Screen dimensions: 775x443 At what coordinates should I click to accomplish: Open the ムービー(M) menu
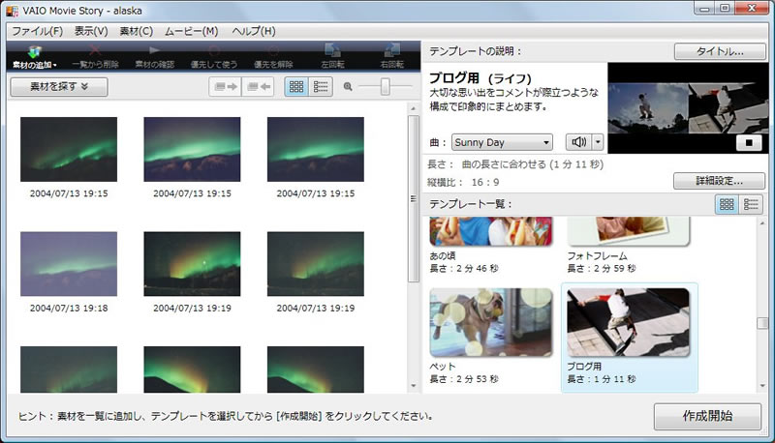[x=190, y=31]
